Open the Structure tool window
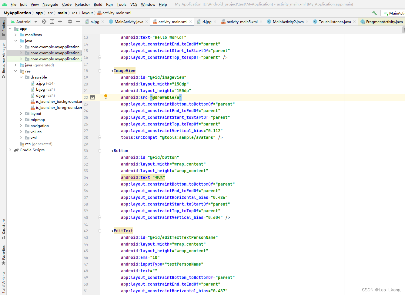405x295 pixels. click(3, 229)
